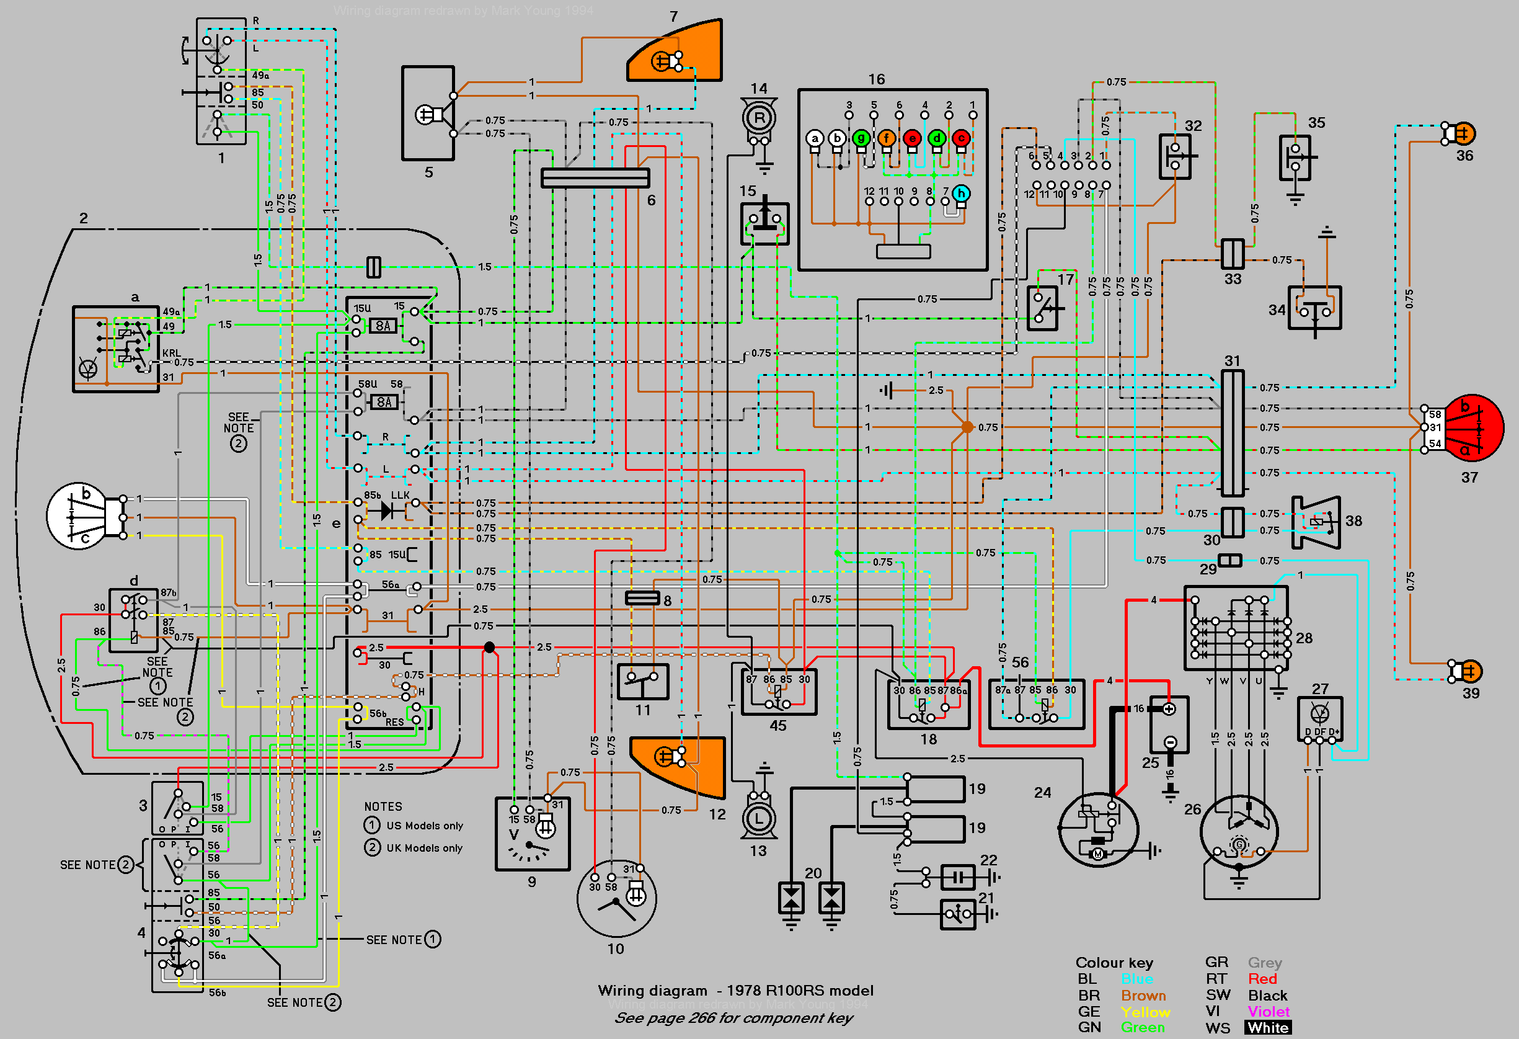Click the orange indicator lamp labeled f
The image size is (1519, 1039).
point(887,138)
